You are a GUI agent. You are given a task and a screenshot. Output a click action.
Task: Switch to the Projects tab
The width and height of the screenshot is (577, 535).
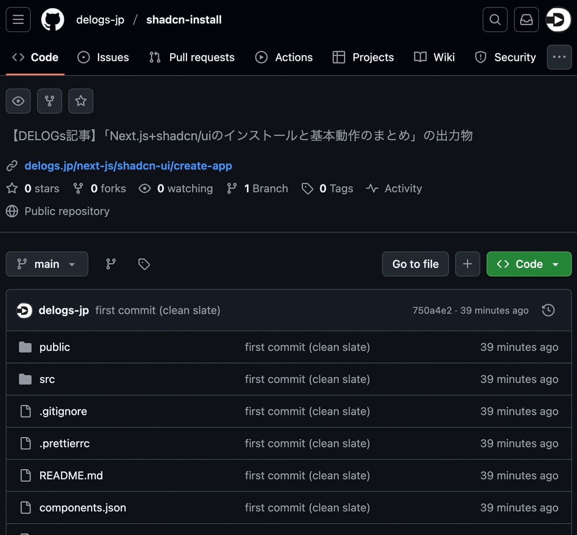(363, 57)
